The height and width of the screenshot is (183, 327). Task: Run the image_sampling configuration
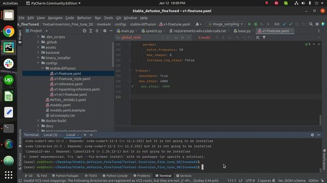[x=249, y=24]
